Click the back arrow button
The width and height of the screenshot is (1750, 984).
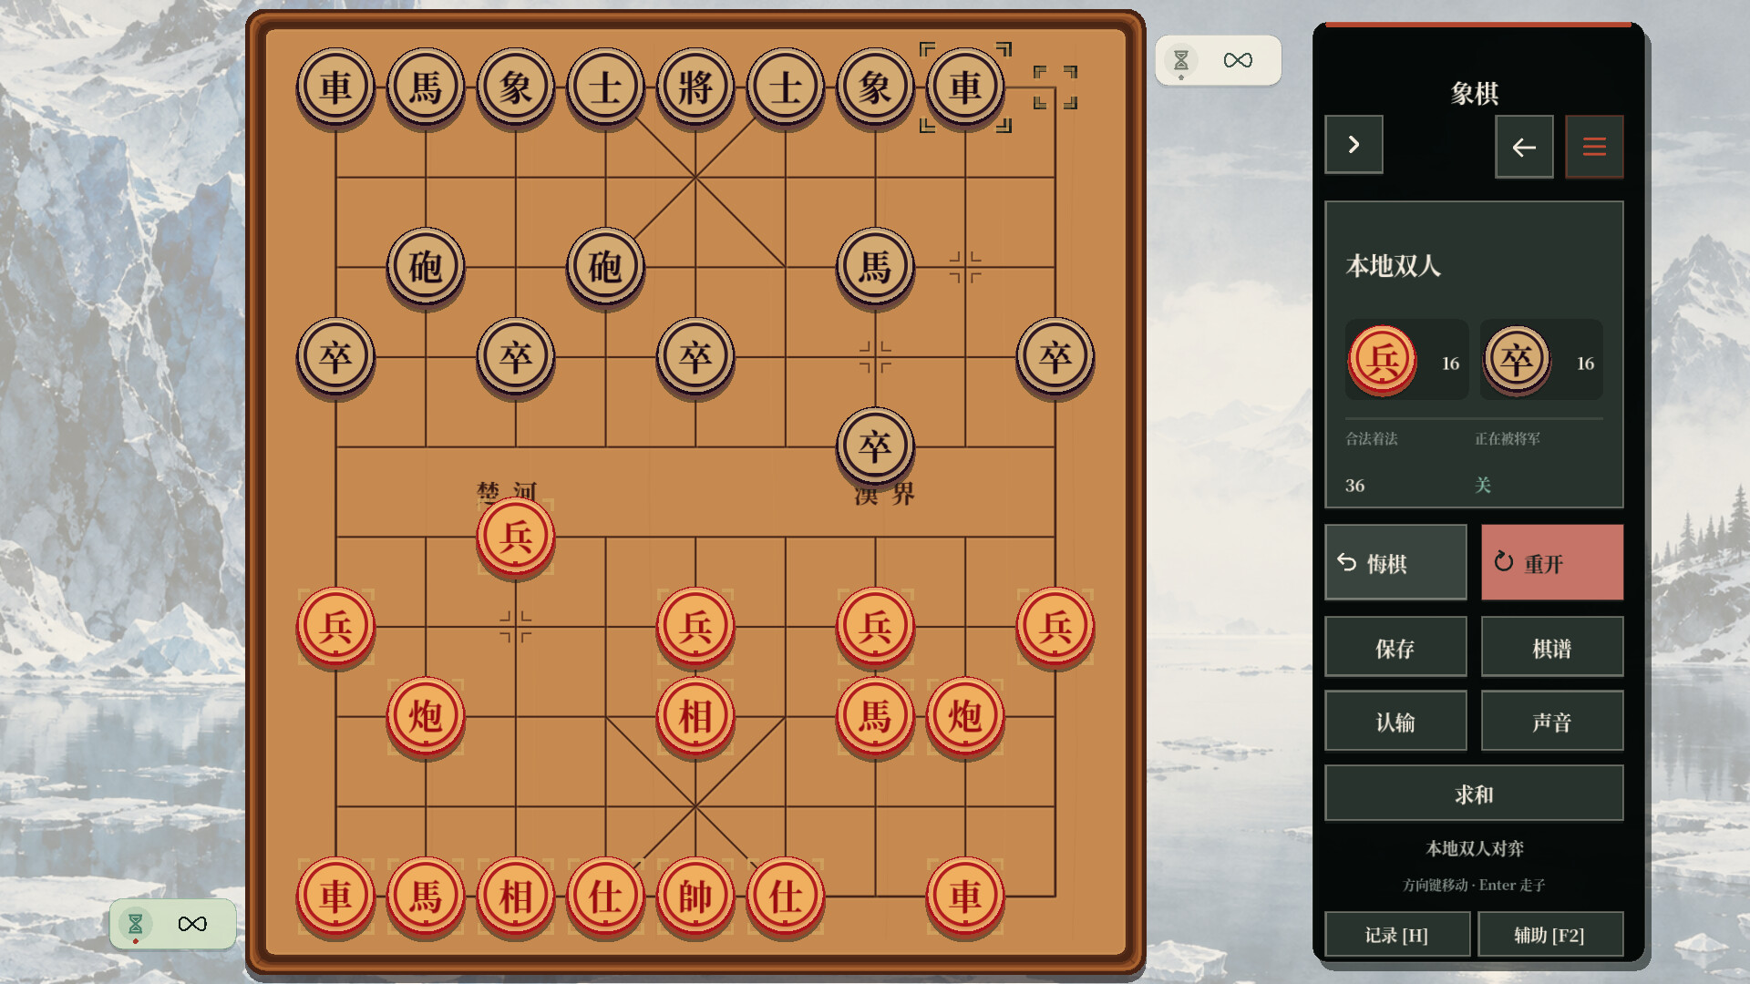(1524, 147)
